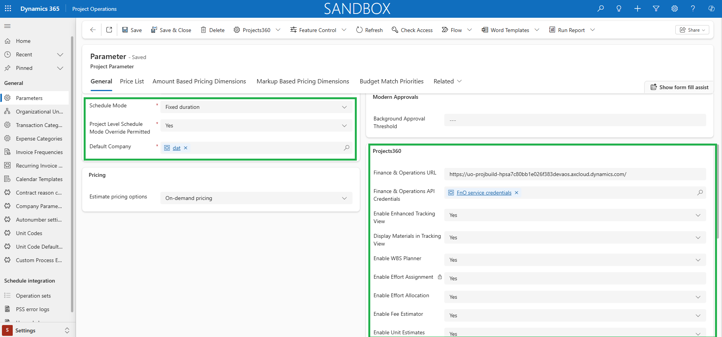The height and width of the screenshot is (337, 722).
Task: Open the FnO service credentials link
Action: click(x=484, y=193)
